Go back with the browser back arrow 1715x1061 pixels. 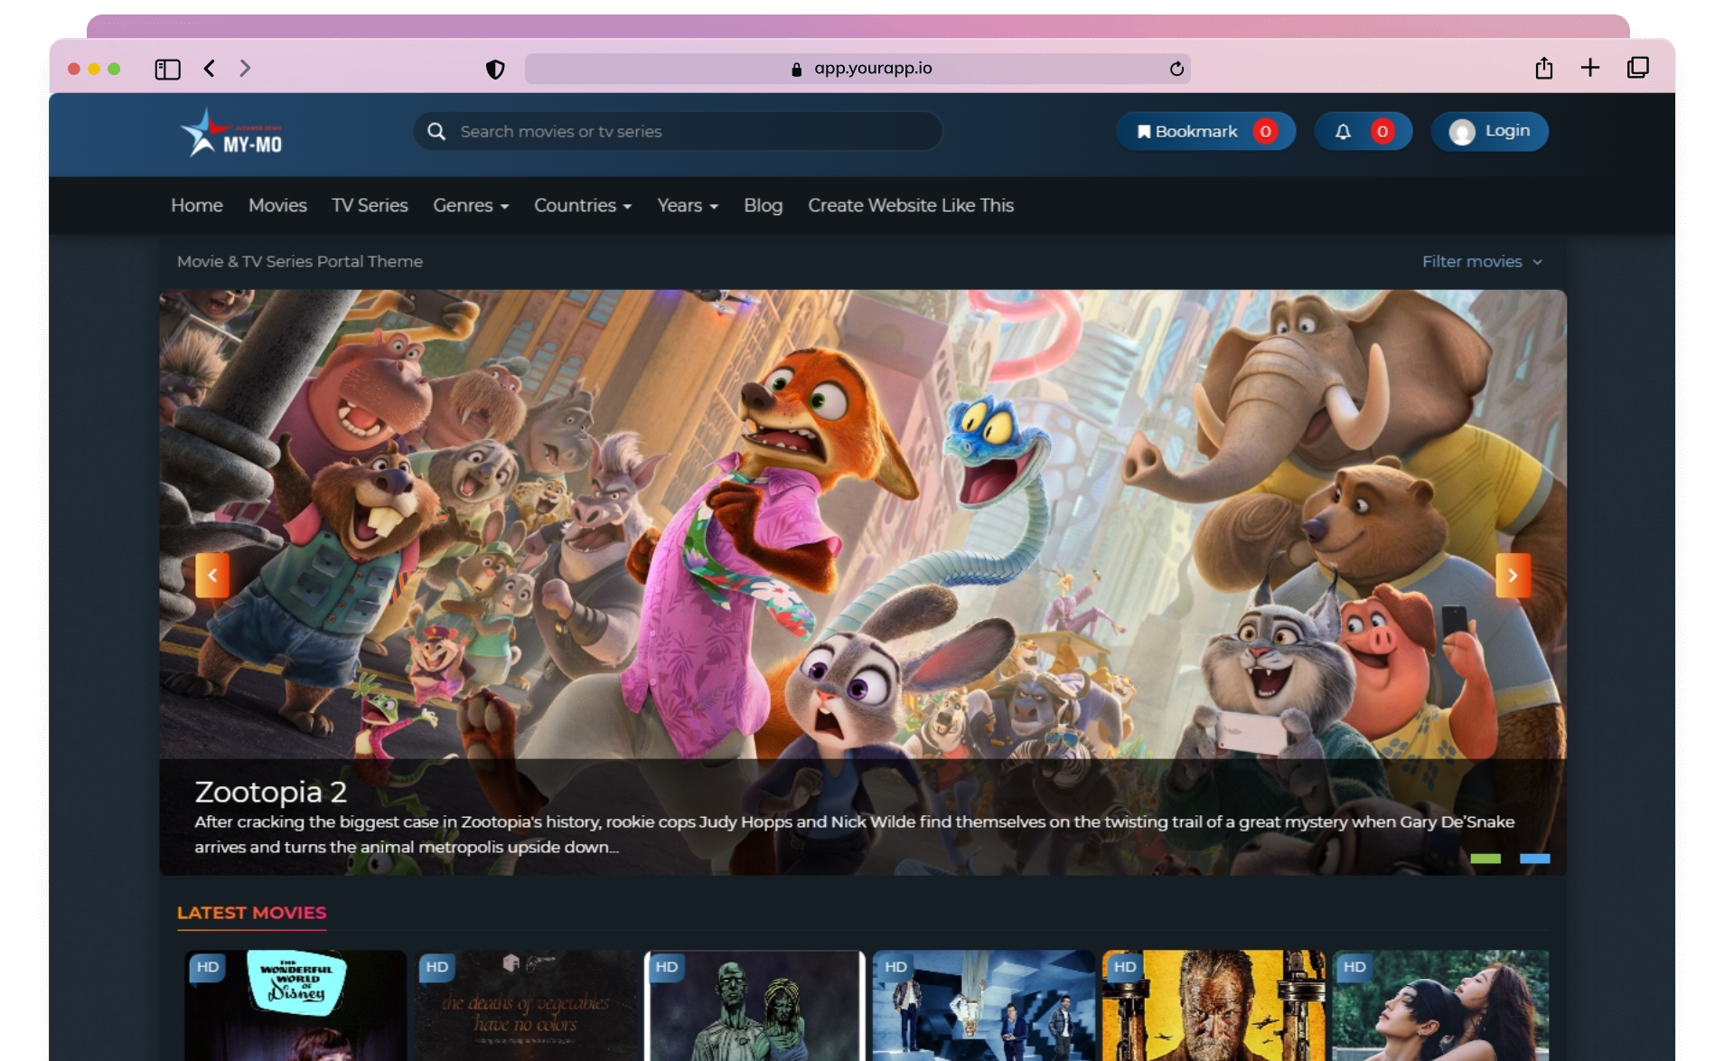click(209, 69)
